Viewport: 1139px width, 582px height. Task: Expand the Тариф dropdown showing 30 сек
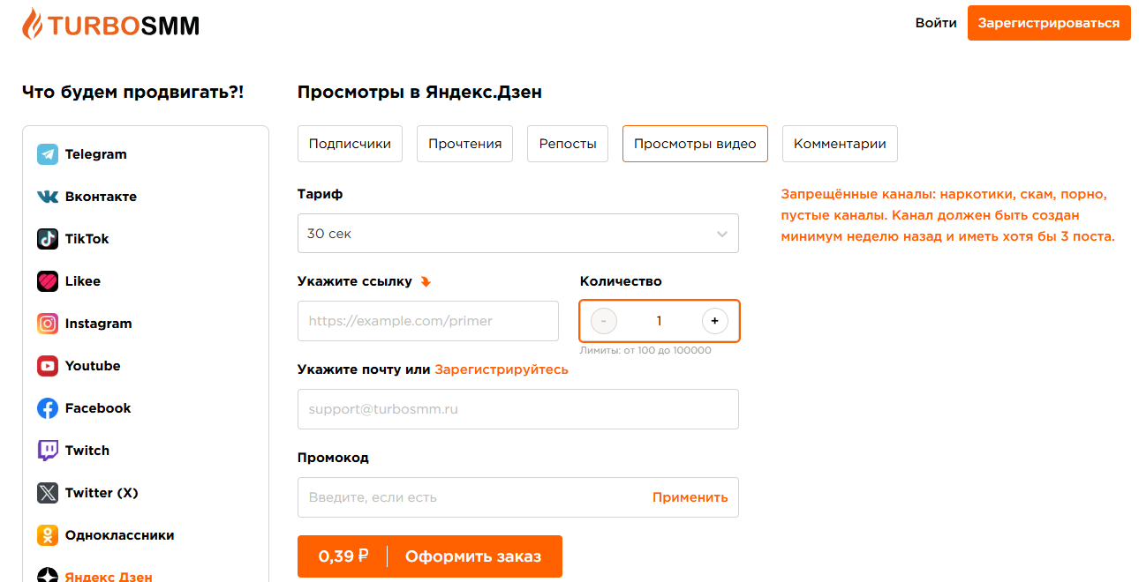(518, 234)
